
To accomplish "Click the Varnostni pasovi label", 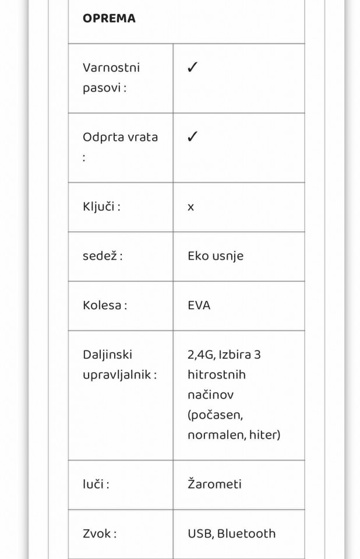I will pyautogui.click(x=111, y=77).
